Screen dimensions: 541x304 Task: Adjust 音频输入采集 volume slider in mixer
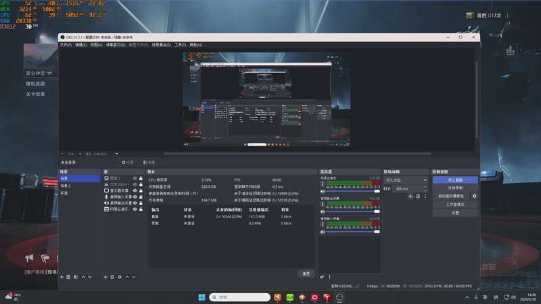352,232
